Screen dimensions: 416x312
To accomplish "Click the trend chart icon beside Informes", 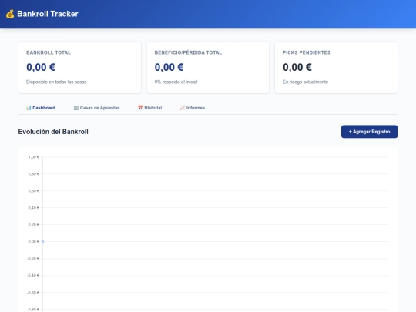I will 183,108.
